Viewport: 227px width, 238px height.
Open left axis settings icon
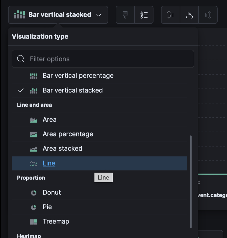pos(170,15)
